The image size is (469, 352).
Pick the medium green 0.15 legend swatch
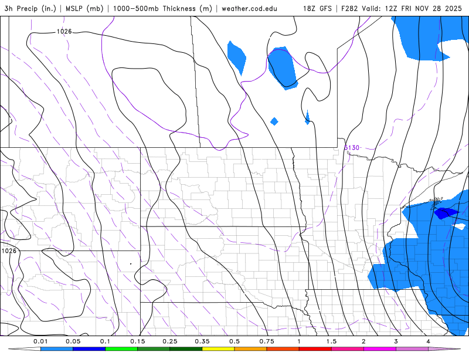point(154,349)
